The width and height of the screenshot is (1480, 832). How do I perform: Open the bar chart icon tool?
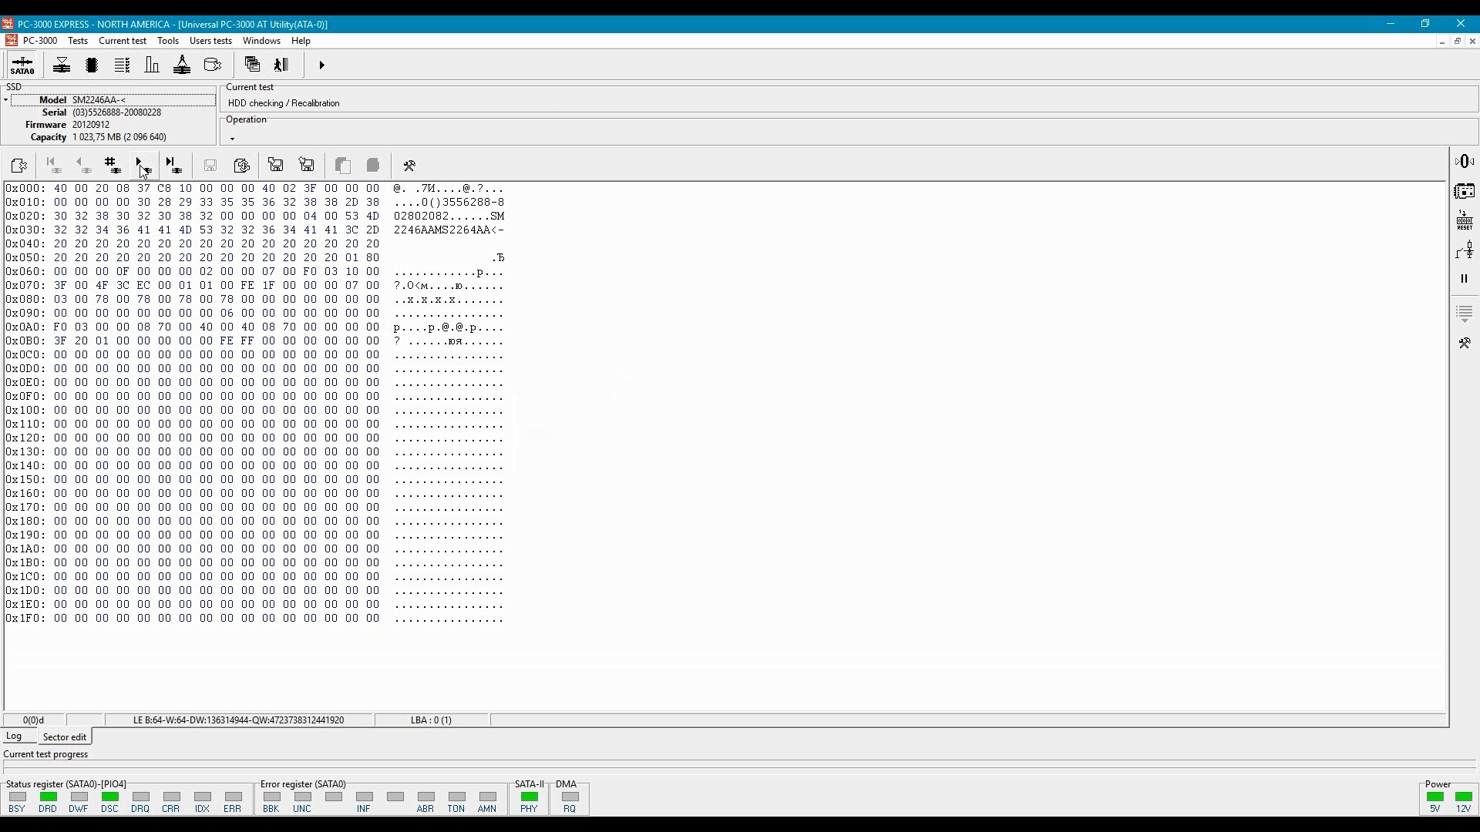click(152, 65)
